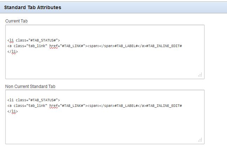Click the Current Tab field label
The image size is (227, 147).
pos(16,21)
